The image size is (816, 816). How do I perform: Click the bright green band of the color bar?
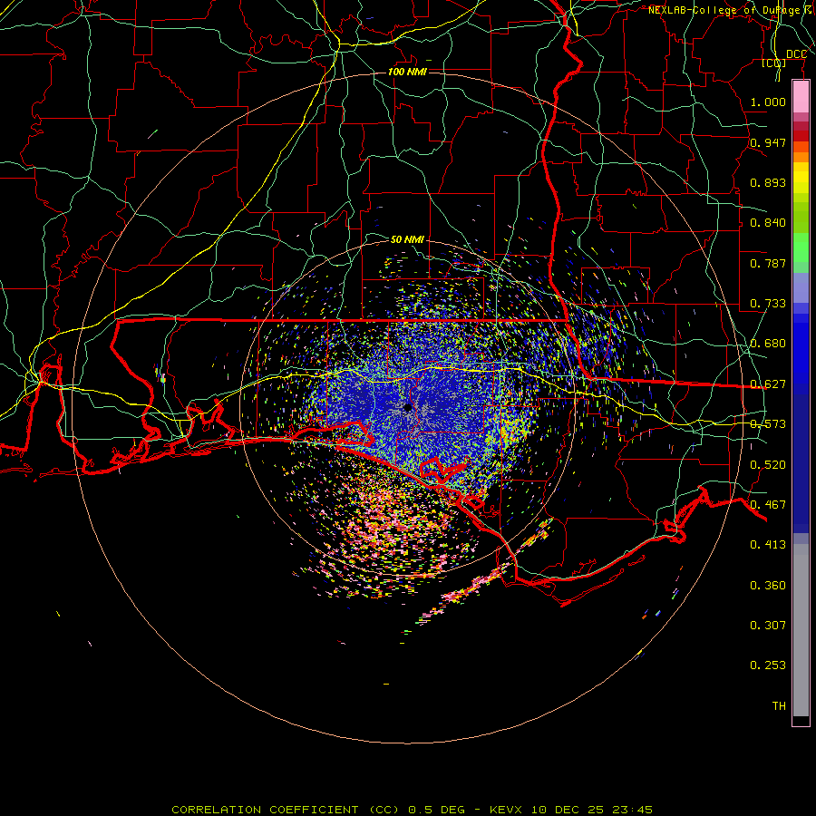click(x=801, y=248)
